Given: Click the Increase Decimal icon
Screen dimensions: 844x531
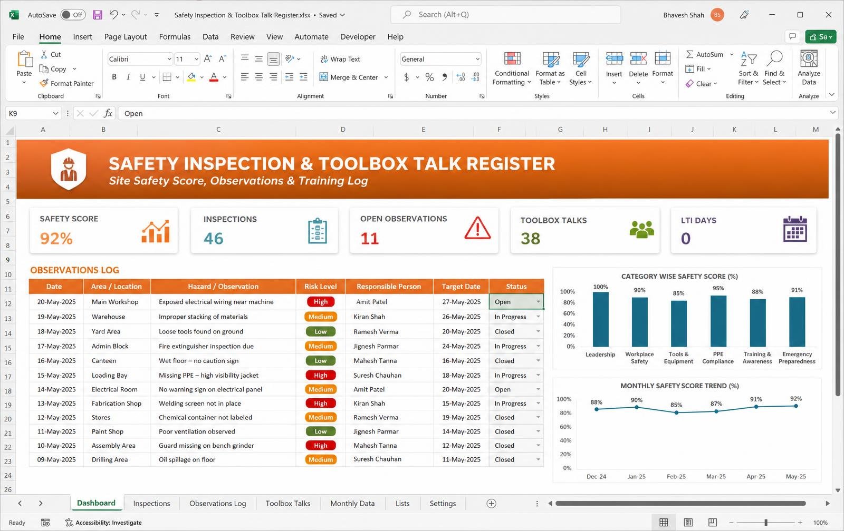Looking at the screenshot, I should pos(461,77).
